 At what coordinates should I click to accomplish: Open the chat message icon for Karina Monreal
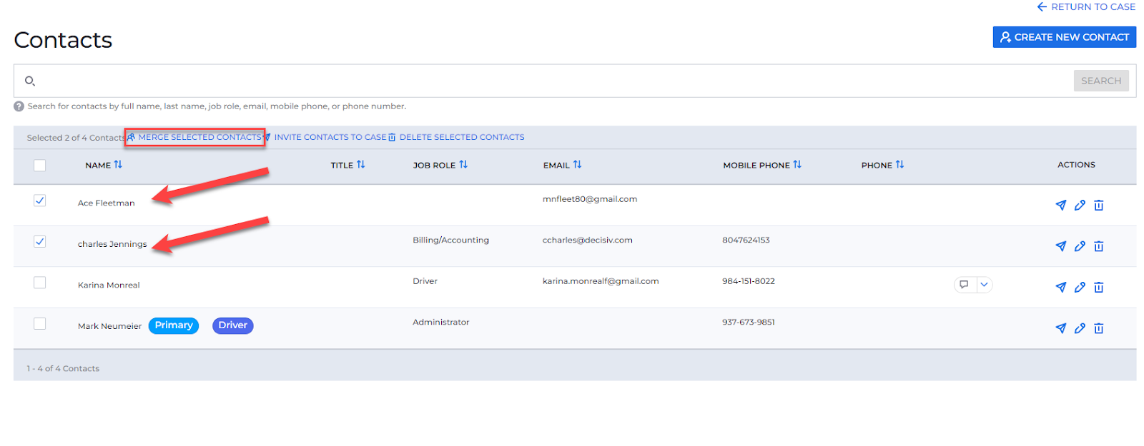(965, 285)
